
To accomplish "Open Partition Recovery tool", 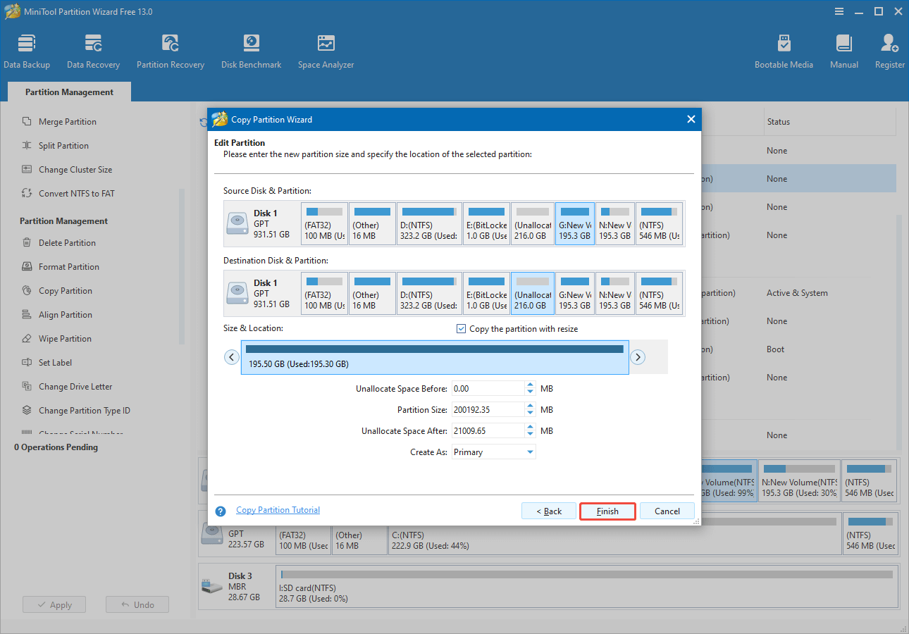I will click(171, 52).
